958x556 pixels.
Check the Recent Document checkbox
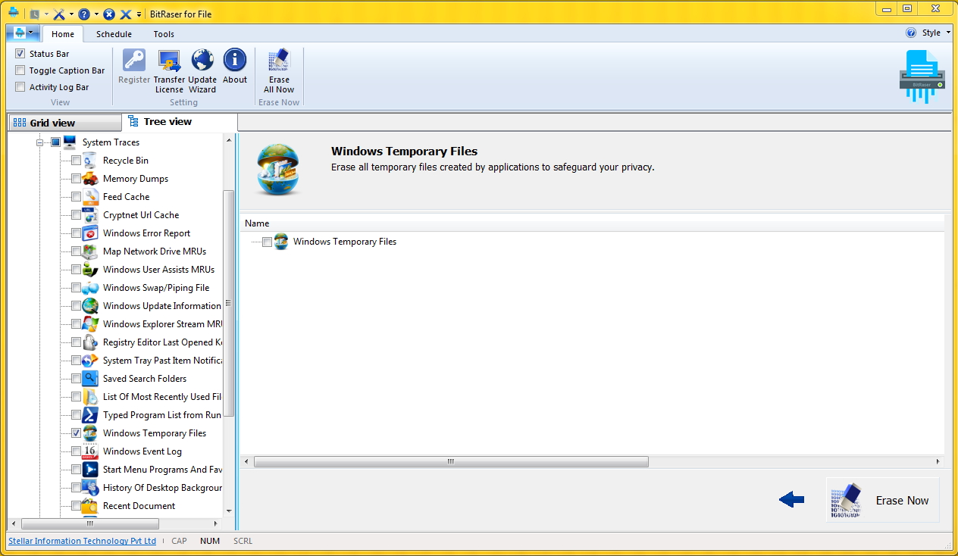[x=76, y=506]
